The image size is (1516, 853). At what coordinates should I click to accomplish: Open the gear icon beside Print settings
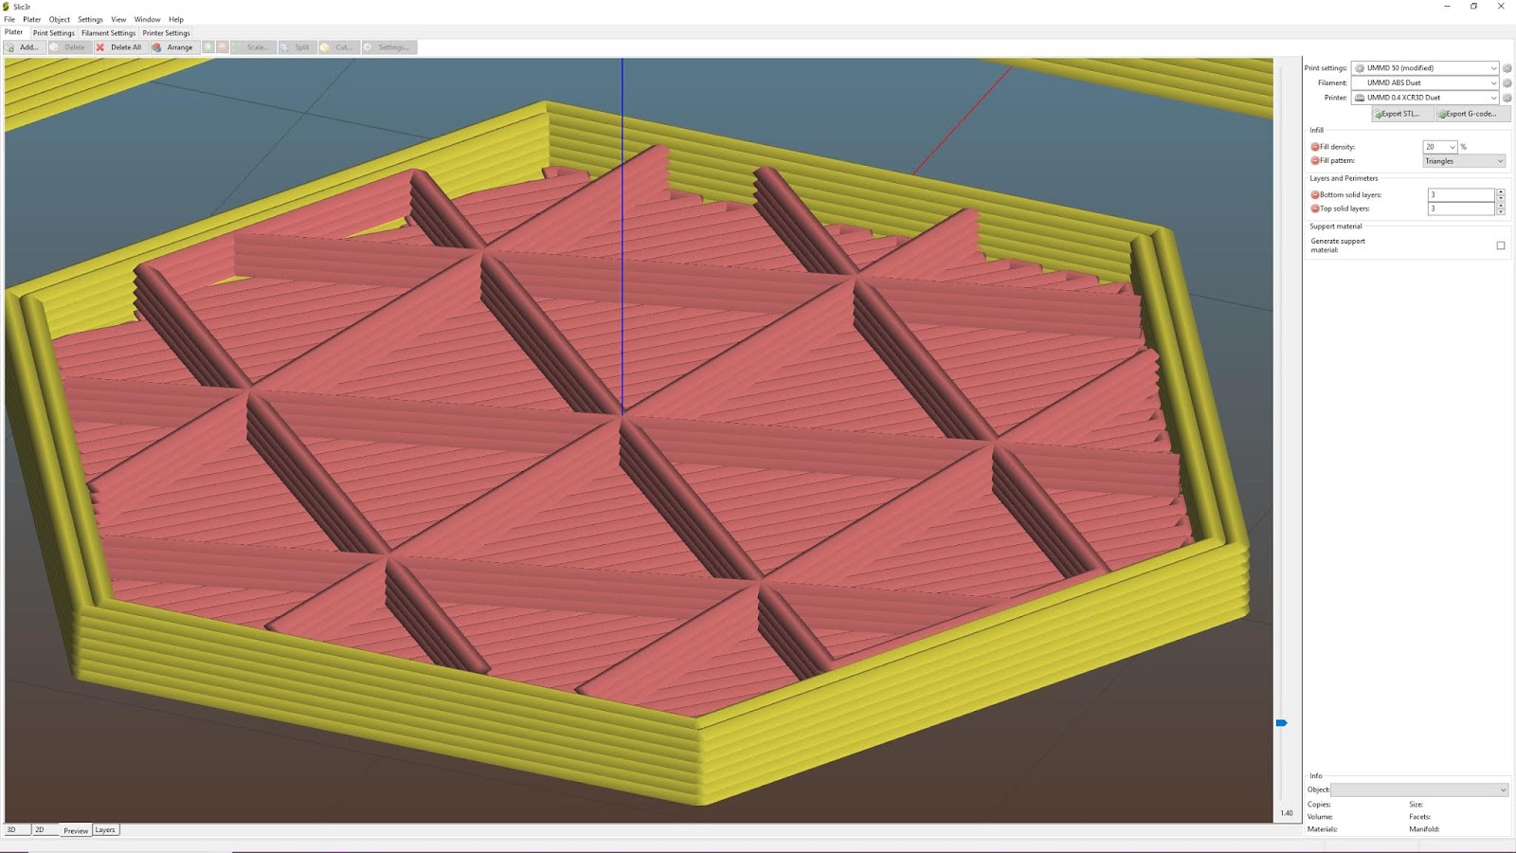1506,67
